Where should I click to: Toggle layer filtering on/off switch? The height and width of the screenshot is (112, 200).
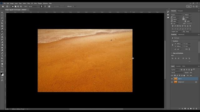pos(194,69)
